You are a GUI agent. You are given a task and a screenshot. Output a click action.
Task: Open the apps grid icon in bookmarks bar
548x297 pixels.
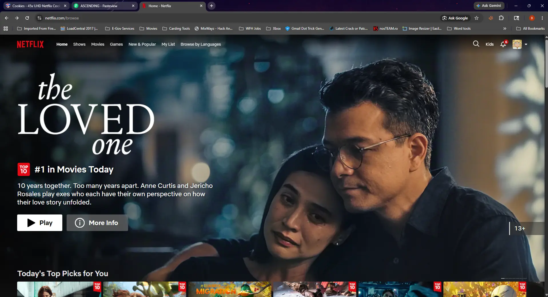pos(6,29)
